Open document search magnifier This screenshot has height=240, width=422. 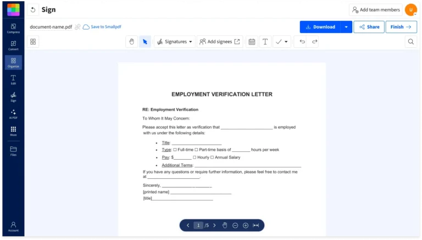[410, 41]
